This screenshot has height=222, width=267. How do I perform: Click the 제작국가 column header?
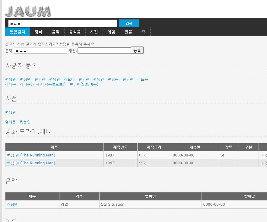(154, 147)
